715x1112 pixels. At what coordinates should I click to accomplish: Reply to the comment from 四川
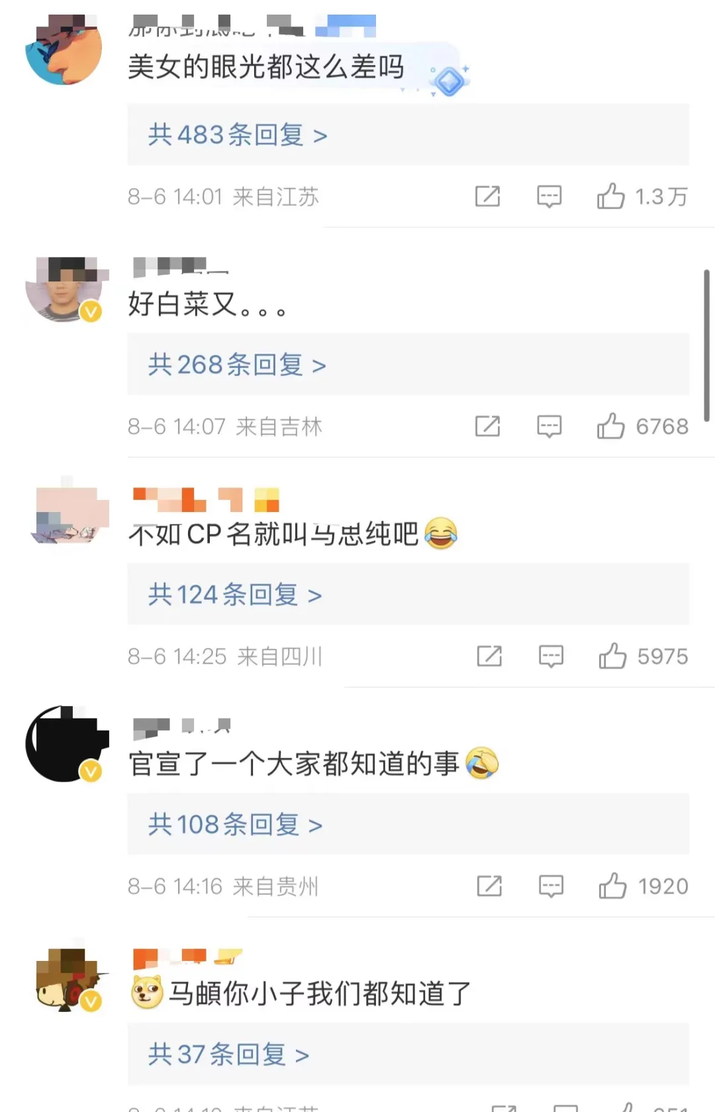click(551, 656)
